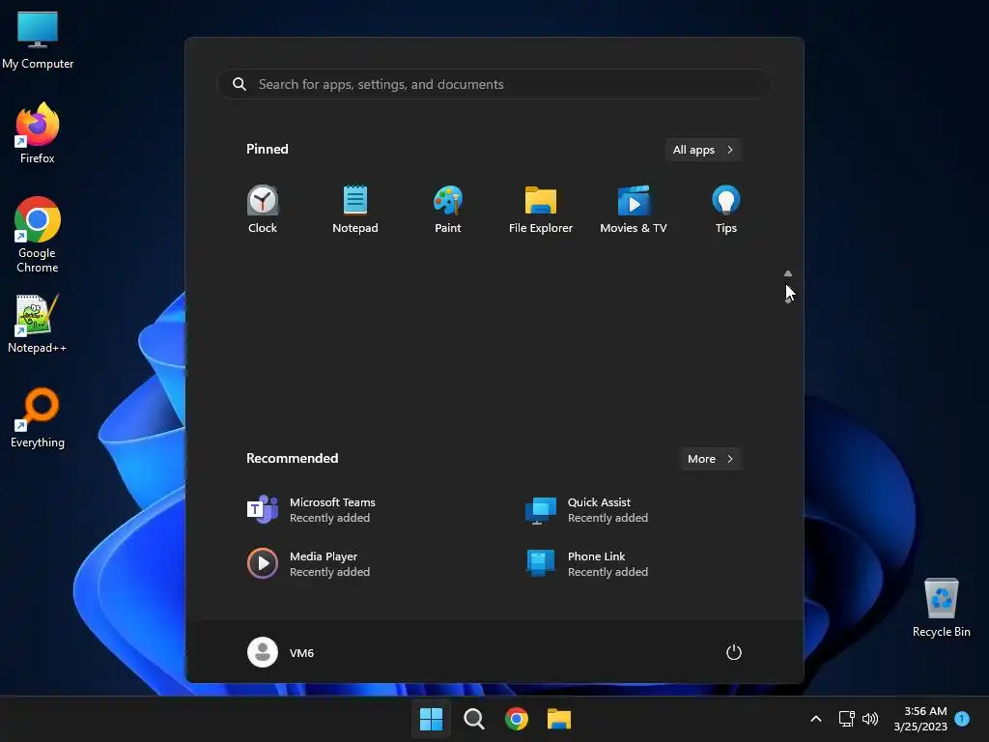Open the volume speaker tray icon
989x742 pixels.
(x=870, y=719)
